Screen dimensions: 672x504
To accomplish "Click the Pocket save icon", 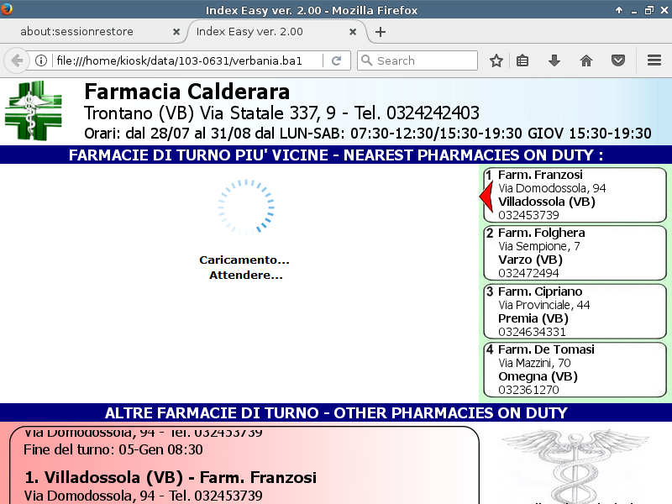I will point(617,60).
